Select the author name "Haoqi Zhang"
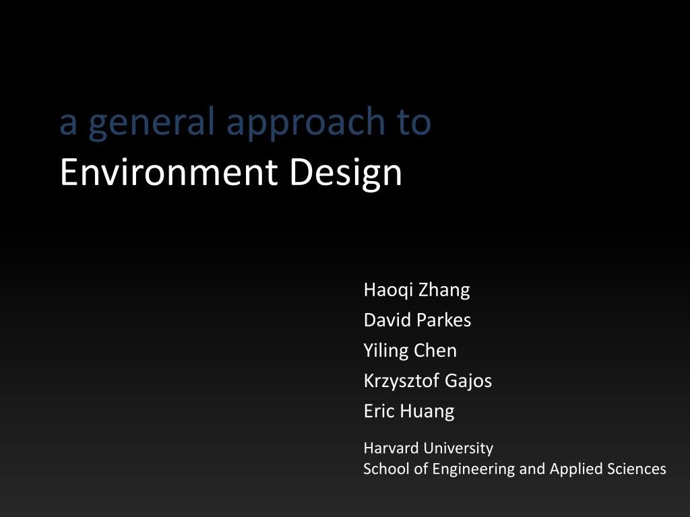The width and height of the screenshot is (690, 517). (416, 290)
